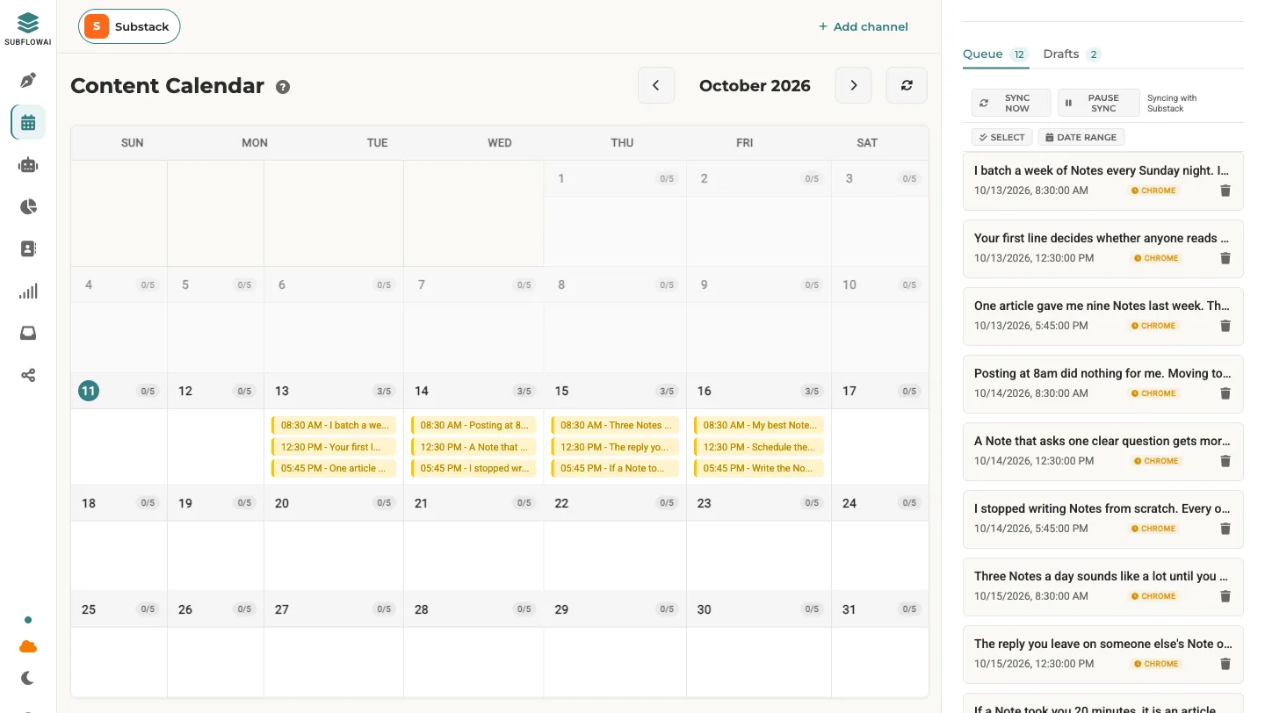
Task: Open the '12:30 PM - The reply yo...' calendar event
Action: pyautogui.click(x=614, y=447)
